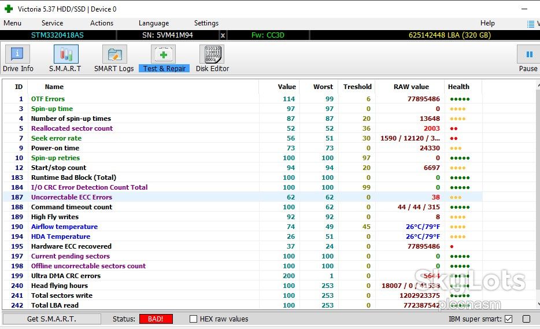Click the Treshold column header

[357, 87]
